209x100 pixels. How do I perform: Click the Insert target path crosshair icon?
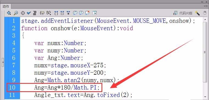23,13
